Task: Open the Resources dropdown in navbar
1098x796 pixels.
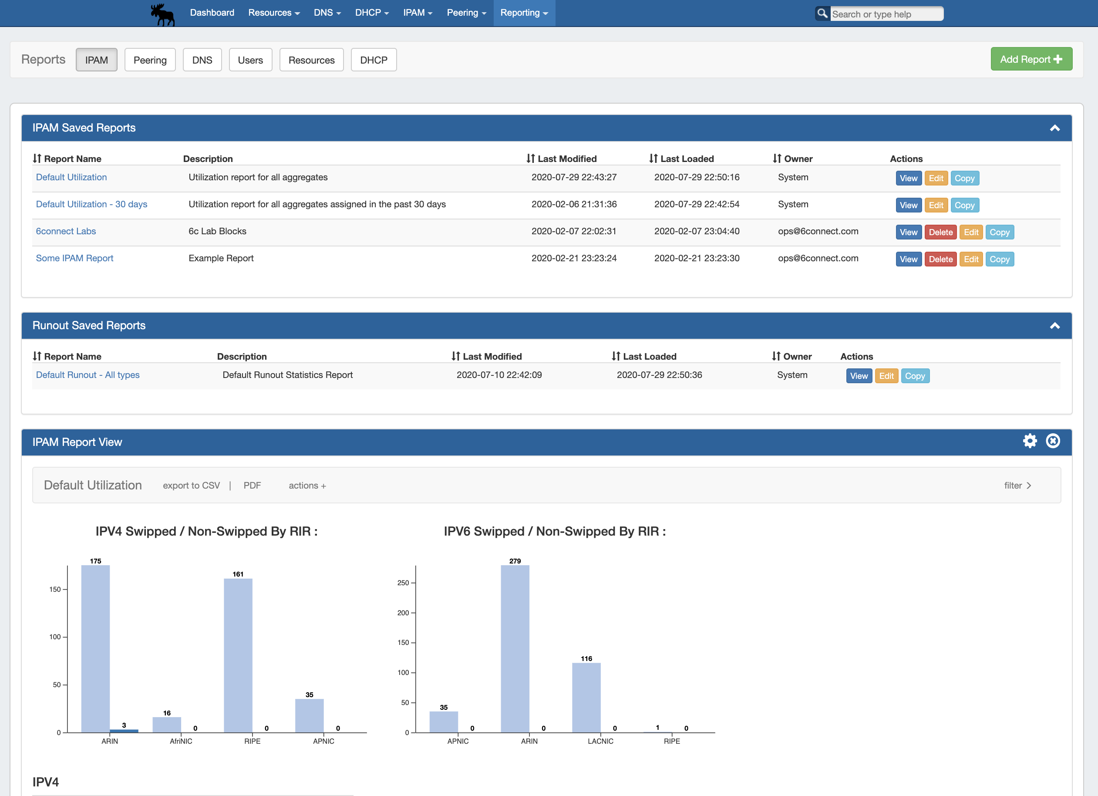Action: tap(273, 13)
